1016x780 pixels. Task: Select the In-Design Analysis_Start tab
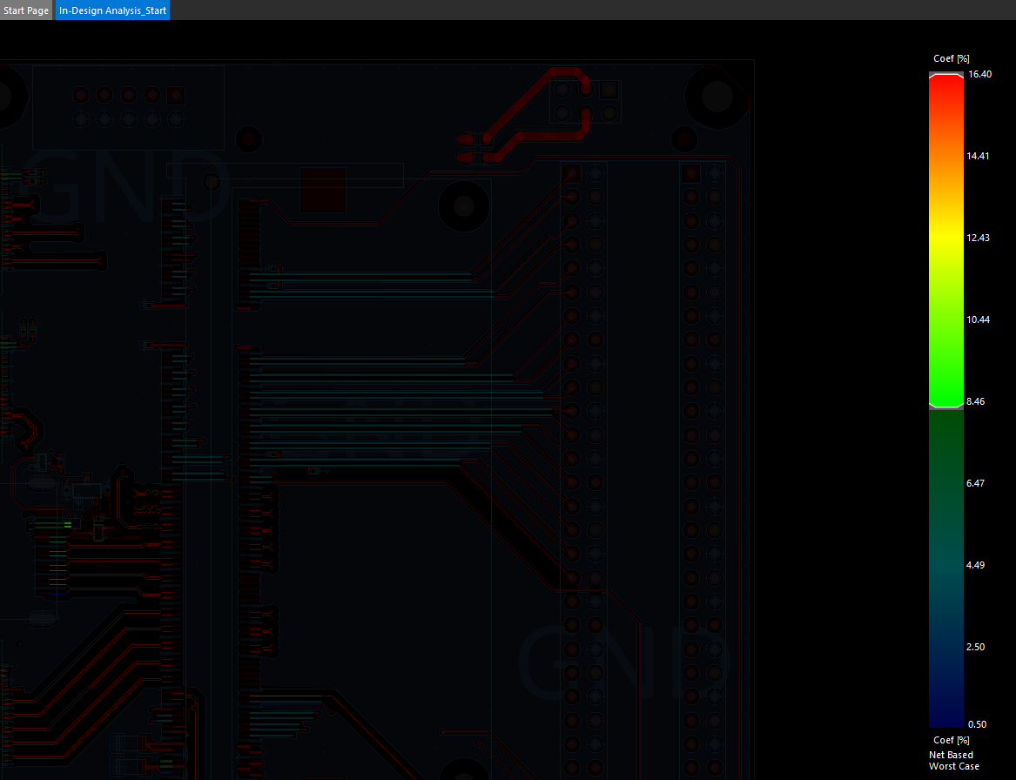112,10
